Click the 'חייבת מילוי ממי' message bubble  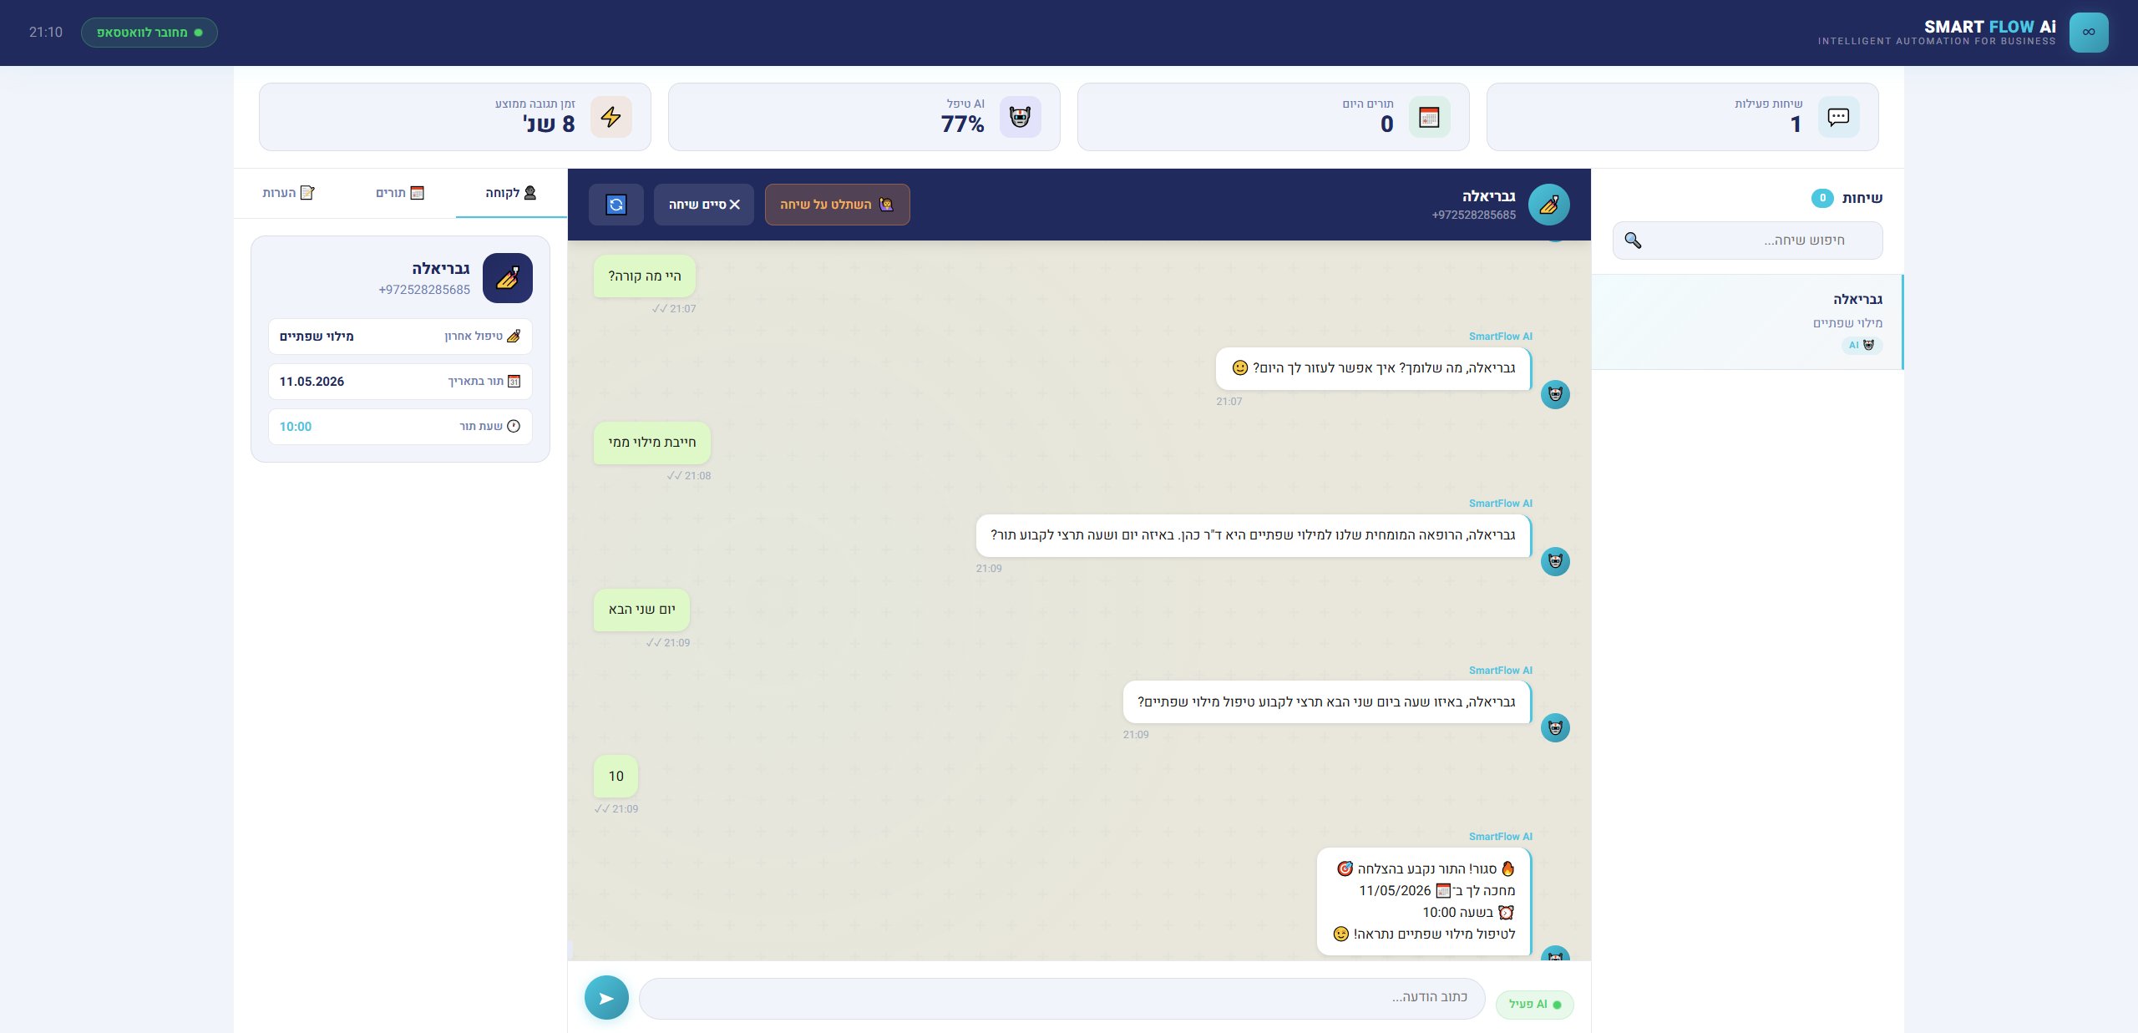point(651,443)
